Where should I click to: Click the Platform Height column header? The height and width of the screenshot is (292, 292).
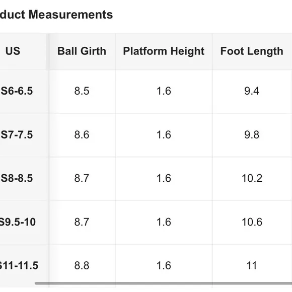(x=164, y=51)
